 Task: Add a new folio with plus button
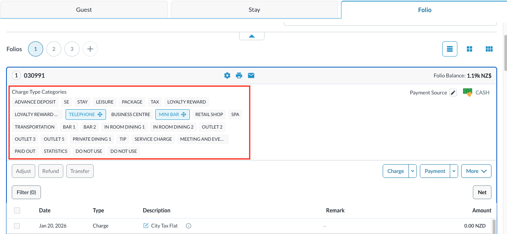[x=90, y=49]
